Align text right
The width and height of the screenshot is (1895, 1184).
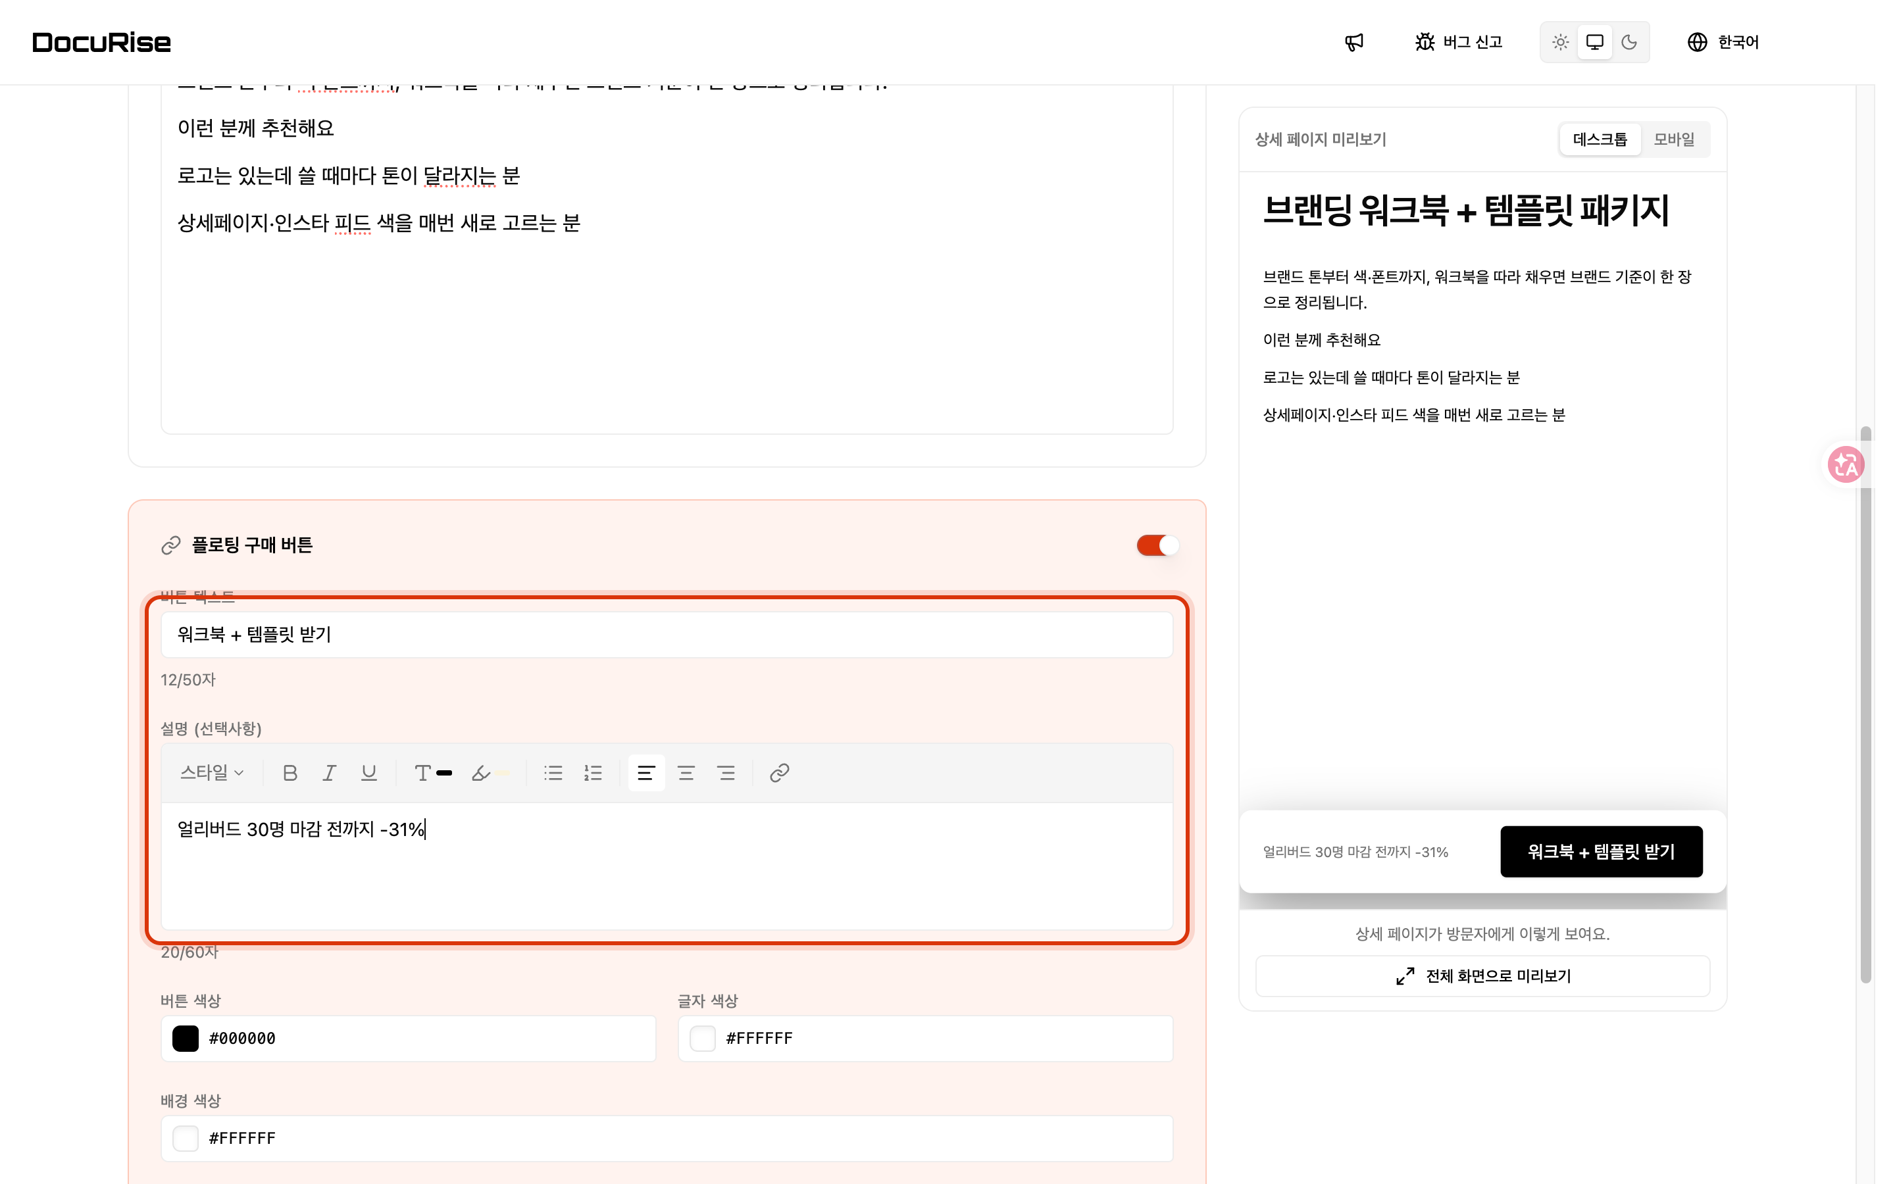click(726, 773)
